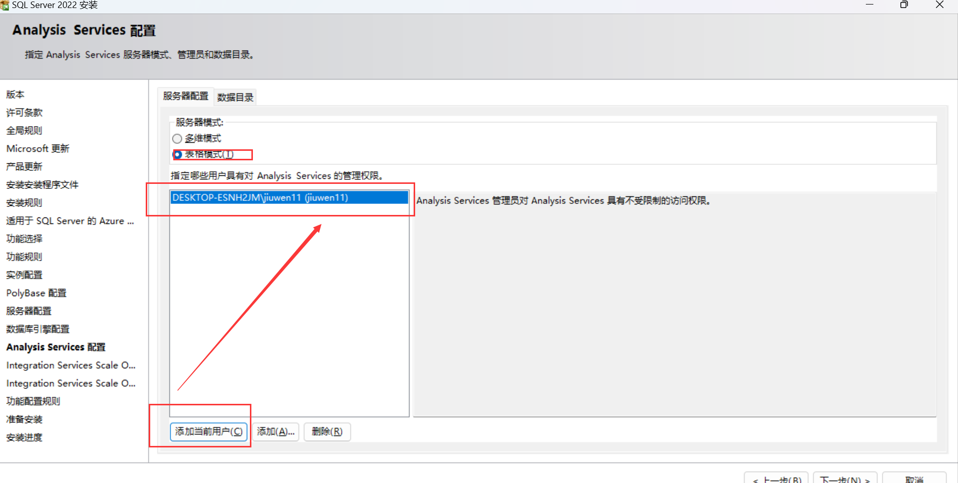Click the 添加(A)... button
958x483 pixels.
coord(275,431)
